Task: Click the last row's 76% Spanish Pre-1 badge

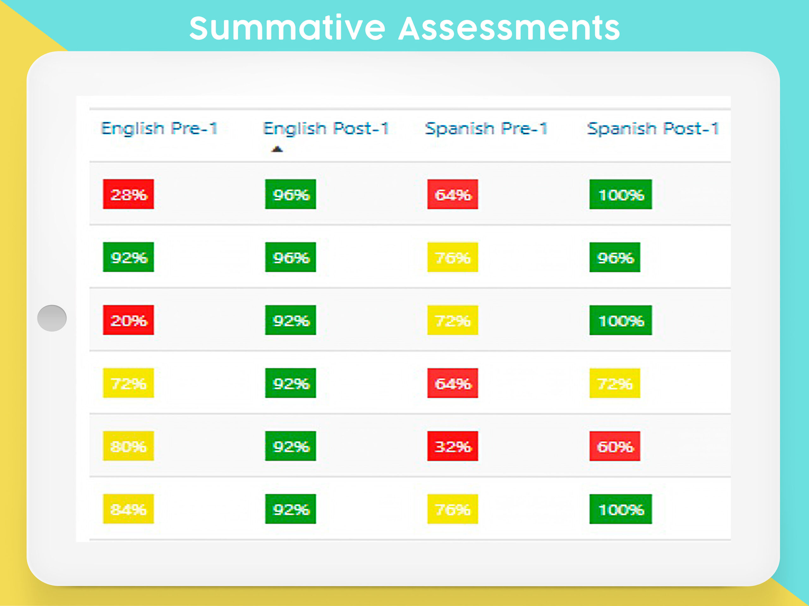Action: coord(453,509)
